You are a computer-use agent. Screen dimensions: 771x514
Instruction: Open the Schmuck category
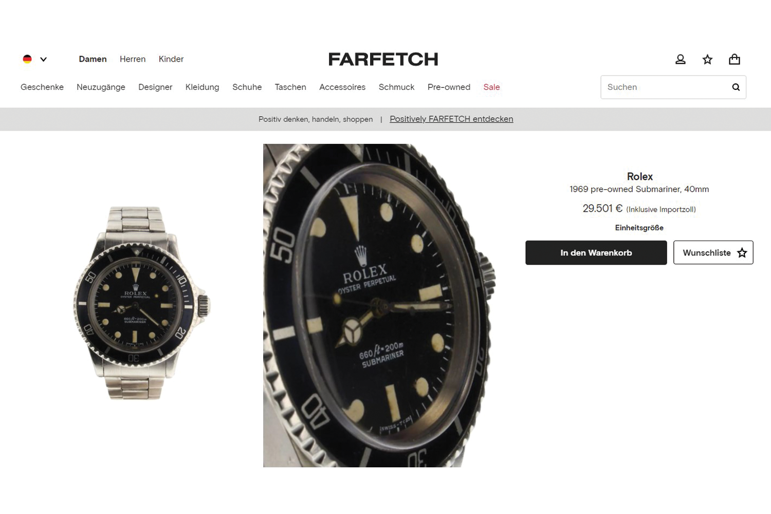[x=396, y=87]
